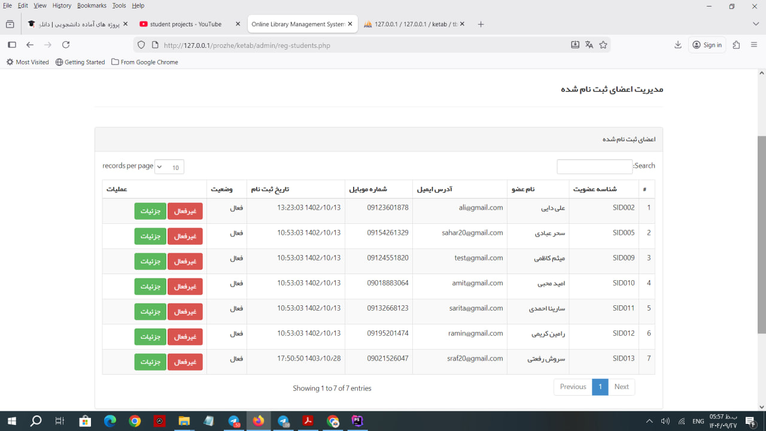766x431 pixels.
Task: Deactivate member SID013 using red button
Action: click(185, 362)
